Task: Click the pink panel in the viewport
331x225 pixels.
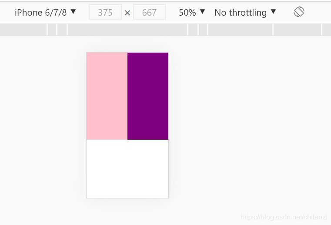Action: tap(107, 96)
